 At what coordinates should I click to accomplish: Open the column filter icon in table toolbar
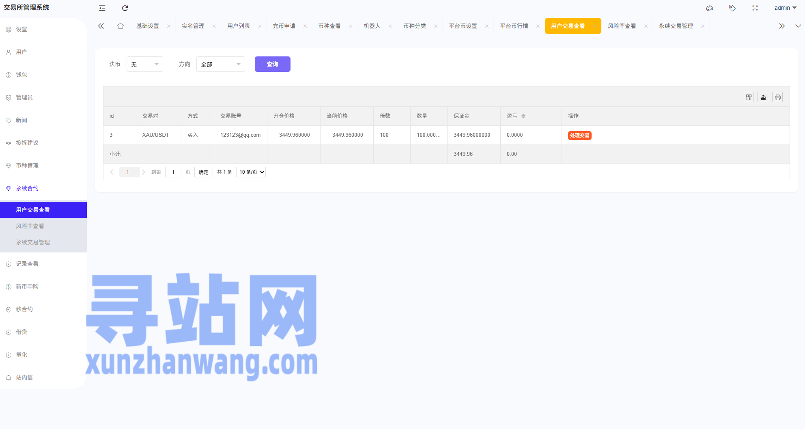point(748,97)
